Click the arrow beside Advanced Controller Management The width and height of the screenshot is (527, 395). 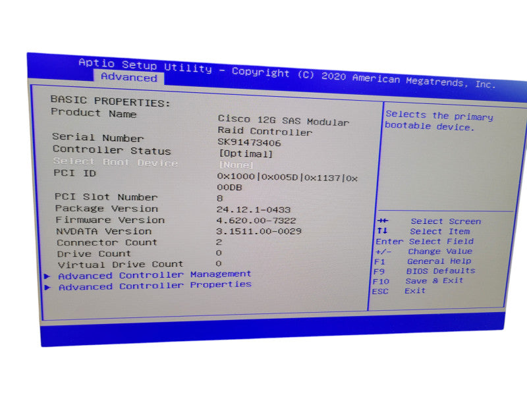[47, 276]
